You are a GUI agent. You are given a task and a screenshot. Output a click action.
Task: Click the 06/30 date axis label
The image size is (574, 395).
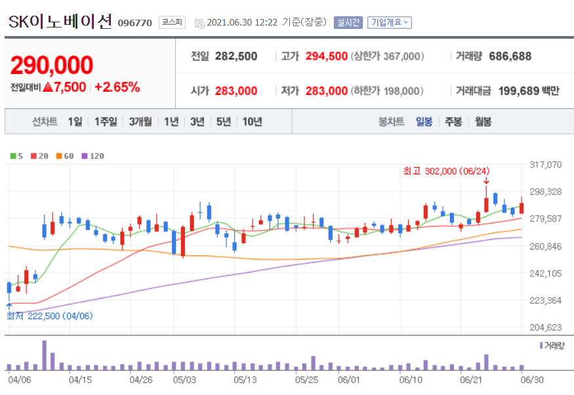click(532, 380)
